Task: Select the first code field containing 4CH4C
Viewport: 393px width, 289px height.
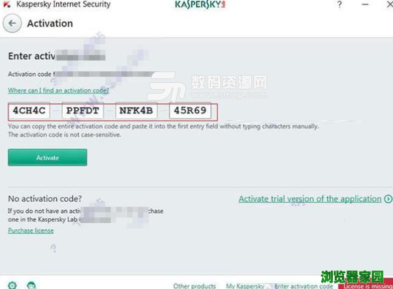Action: [x=29, y=110]
